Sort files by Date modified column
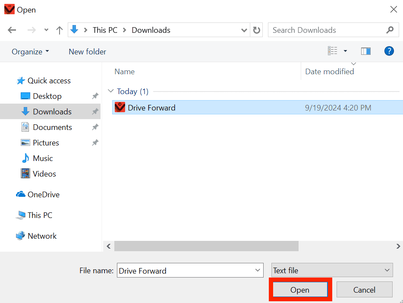This screenshot has height=303, width=403. point(329,71)
